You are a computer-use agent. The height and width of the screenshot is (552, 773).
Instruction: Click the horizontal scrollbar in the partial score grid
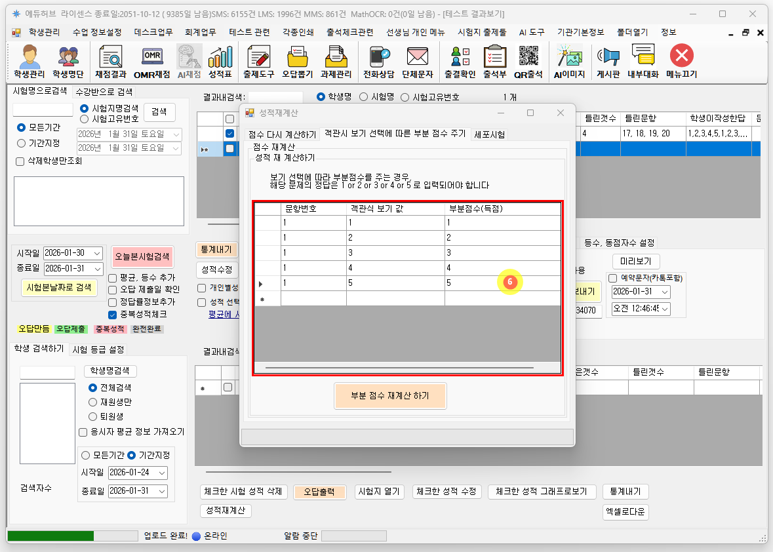(x=399, y=368)
